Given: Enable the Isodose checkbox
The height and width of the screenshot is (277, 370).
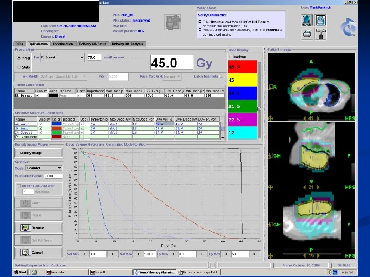Looking at the screenshot, I should tap(231, 56).
